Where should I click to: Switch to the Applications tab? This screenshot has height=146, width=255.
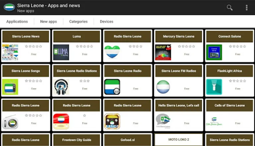point(17,22)
